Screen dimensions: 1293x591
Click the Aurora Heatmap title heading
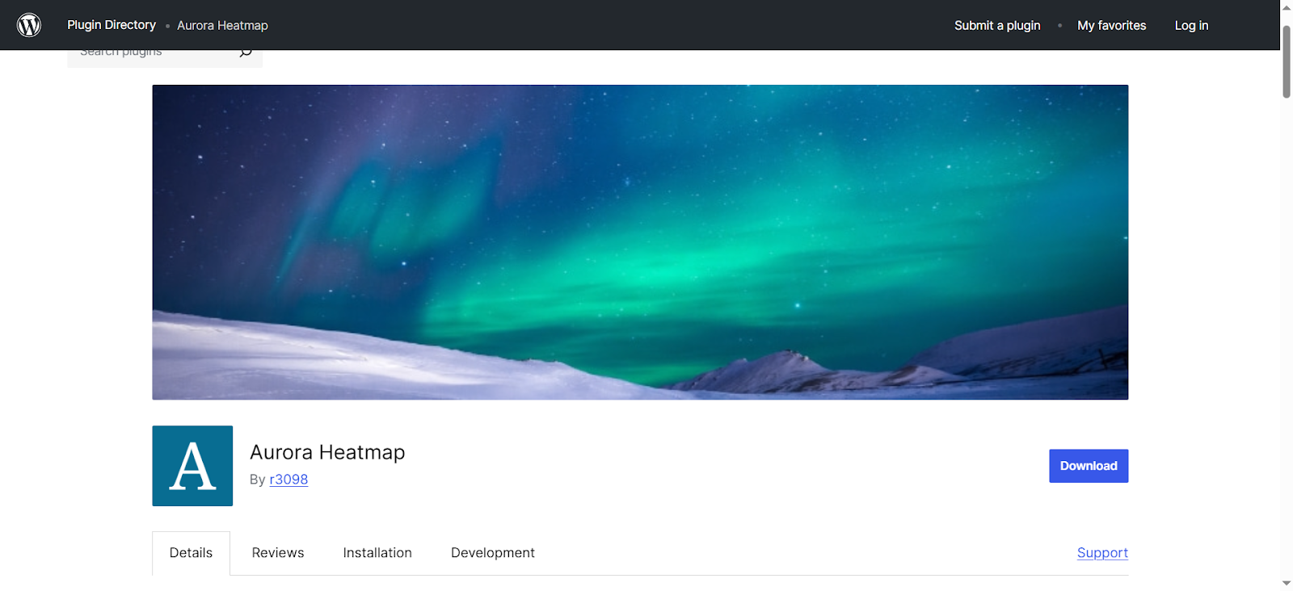(x=327, y=452)
